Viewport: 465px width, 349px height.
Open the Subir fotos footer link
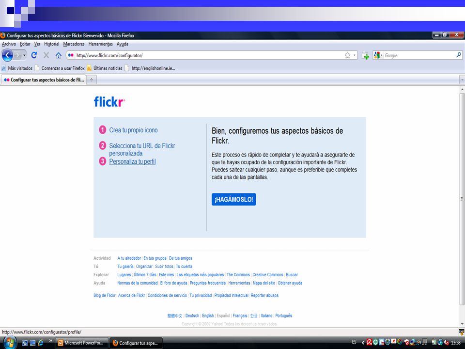(164, 267)
